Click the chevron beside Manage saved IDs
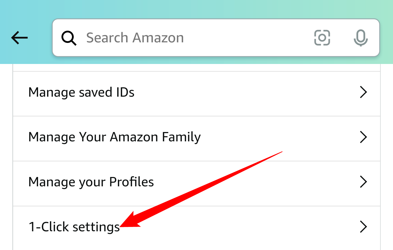Viewport: 393px width, 250px height. (x=363, y=92)
